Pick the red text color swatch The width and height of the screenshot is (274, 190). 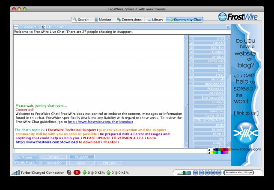pos(222,149)
